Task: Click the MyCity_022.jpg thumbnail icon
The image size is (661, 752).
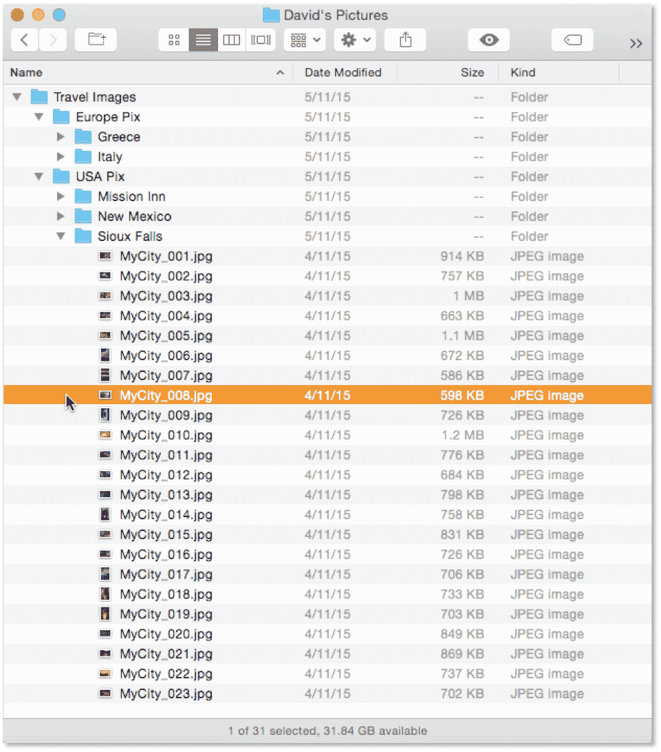Action: pyautogui.click(x=105, y=673)
